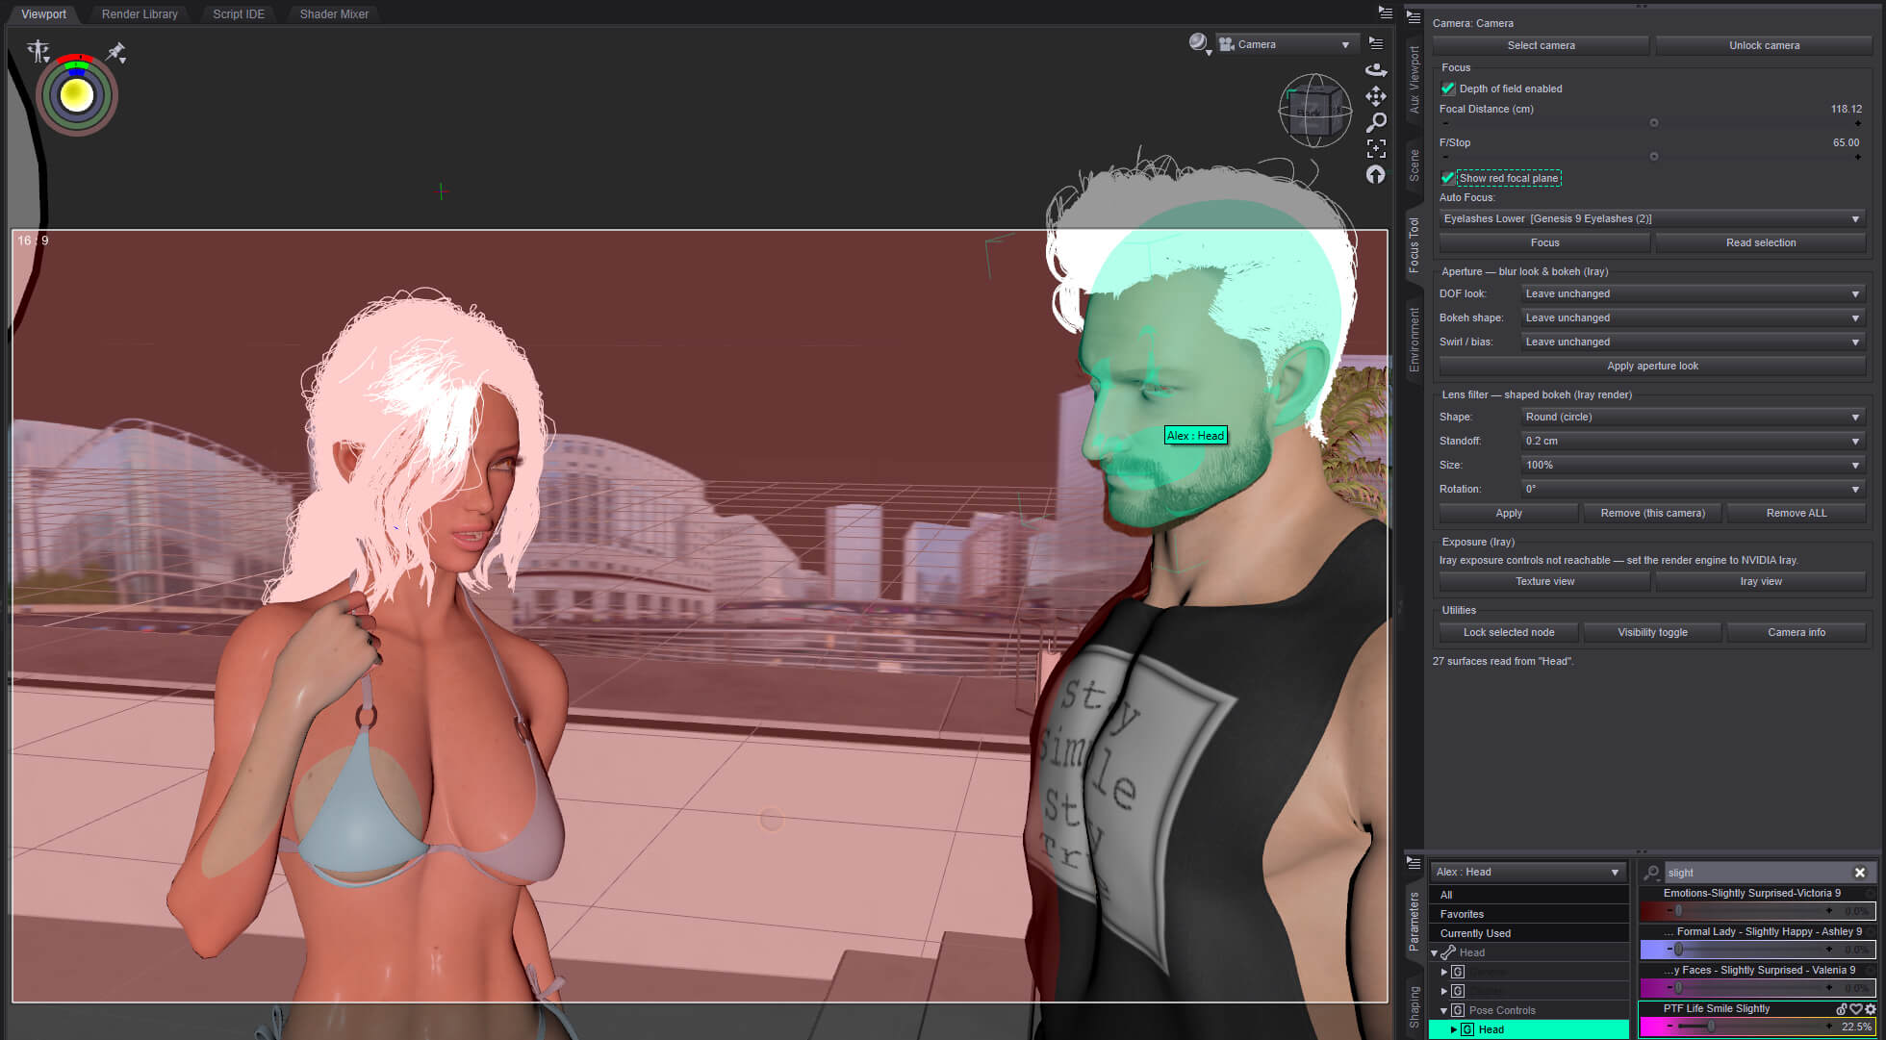Viewport: 1886px width, 1040px height.
Task: Click the Camera info button
Action: (1797, 633)
